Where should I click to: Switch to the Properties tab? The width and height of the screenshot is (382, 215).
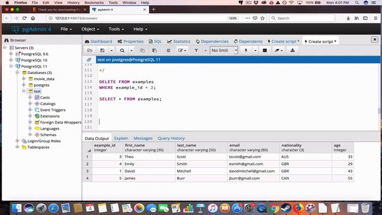coord(130,41)
